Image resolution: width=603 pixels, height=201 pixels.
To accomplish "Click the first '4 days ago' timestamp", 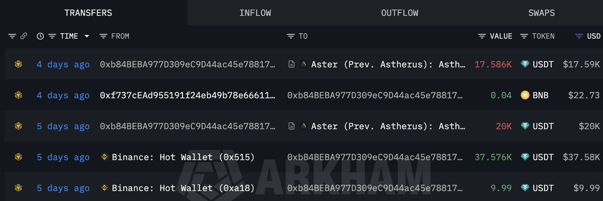I will (63, 64).
